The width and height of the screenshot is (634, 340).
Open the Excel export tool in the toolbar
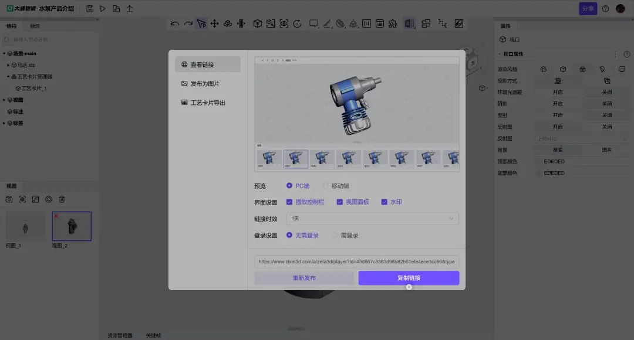coord(409,23)
